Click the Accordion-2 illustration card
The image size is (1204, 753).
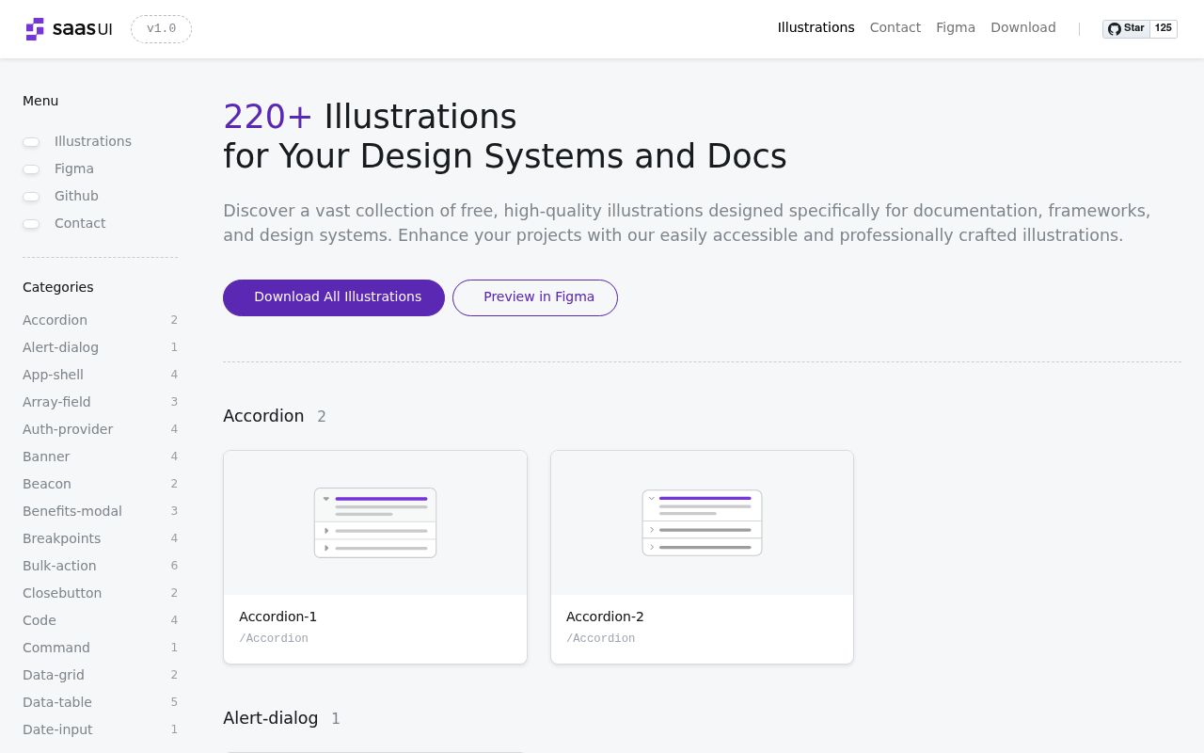(702, 557)
